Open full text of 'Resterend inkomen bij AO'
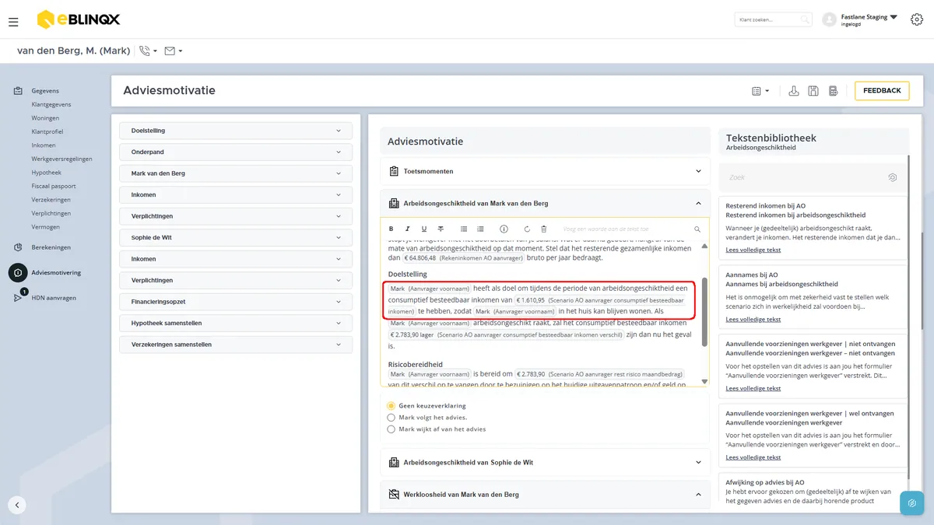Screen dimensions: 934x525 753,250
